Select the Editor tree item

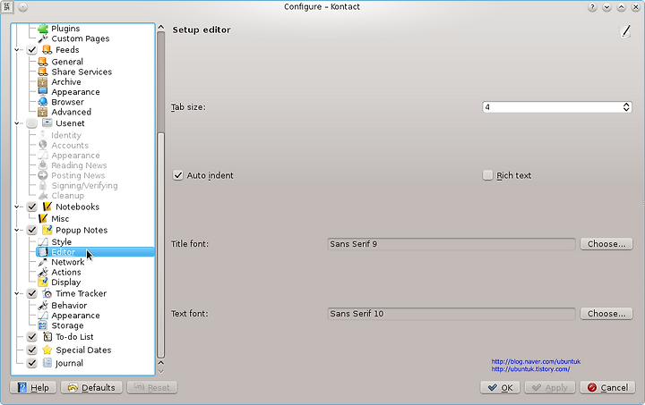point(95,252)
